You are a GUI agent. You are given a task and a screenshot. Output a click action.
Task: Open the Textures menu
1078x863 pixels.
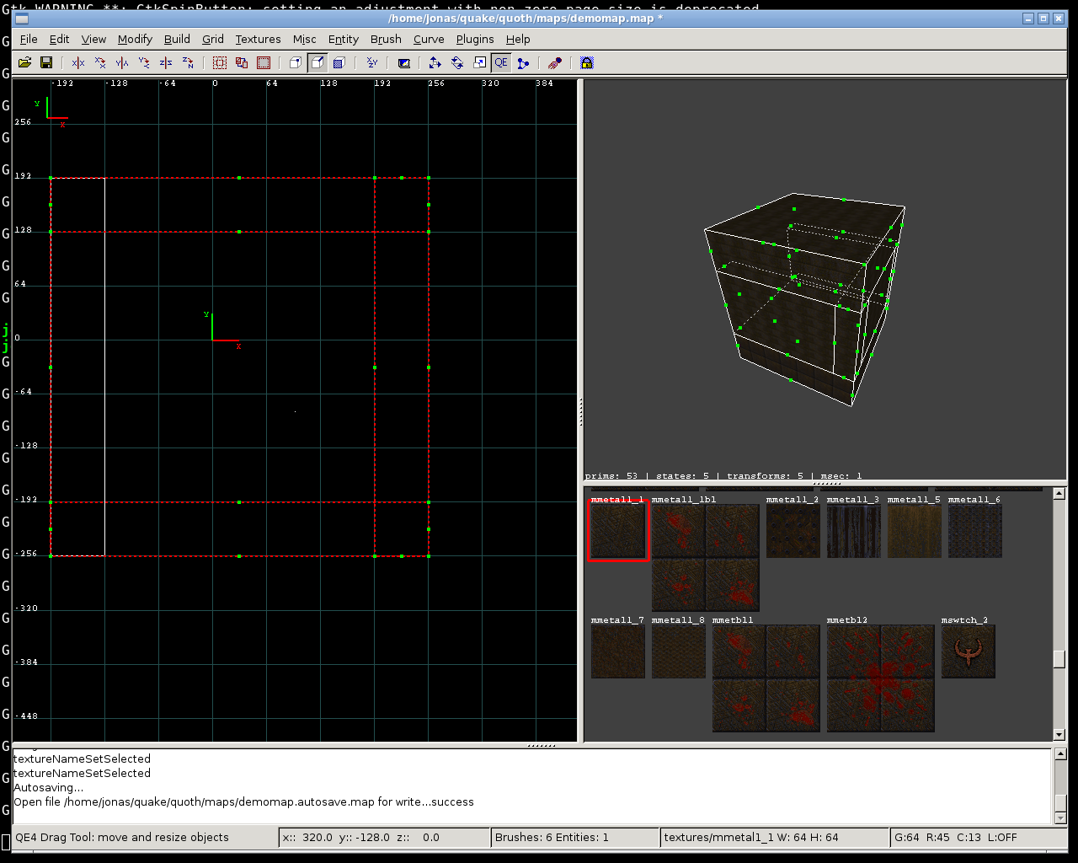tap(258, 39)
